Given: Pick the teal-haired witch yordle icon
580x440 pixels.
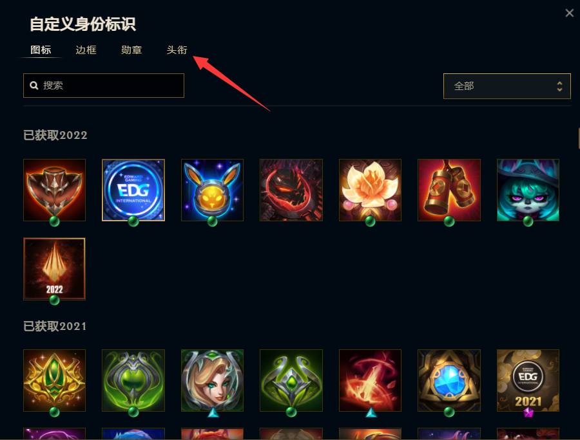Looking at the screenshot, I should (x=528, y=190).
